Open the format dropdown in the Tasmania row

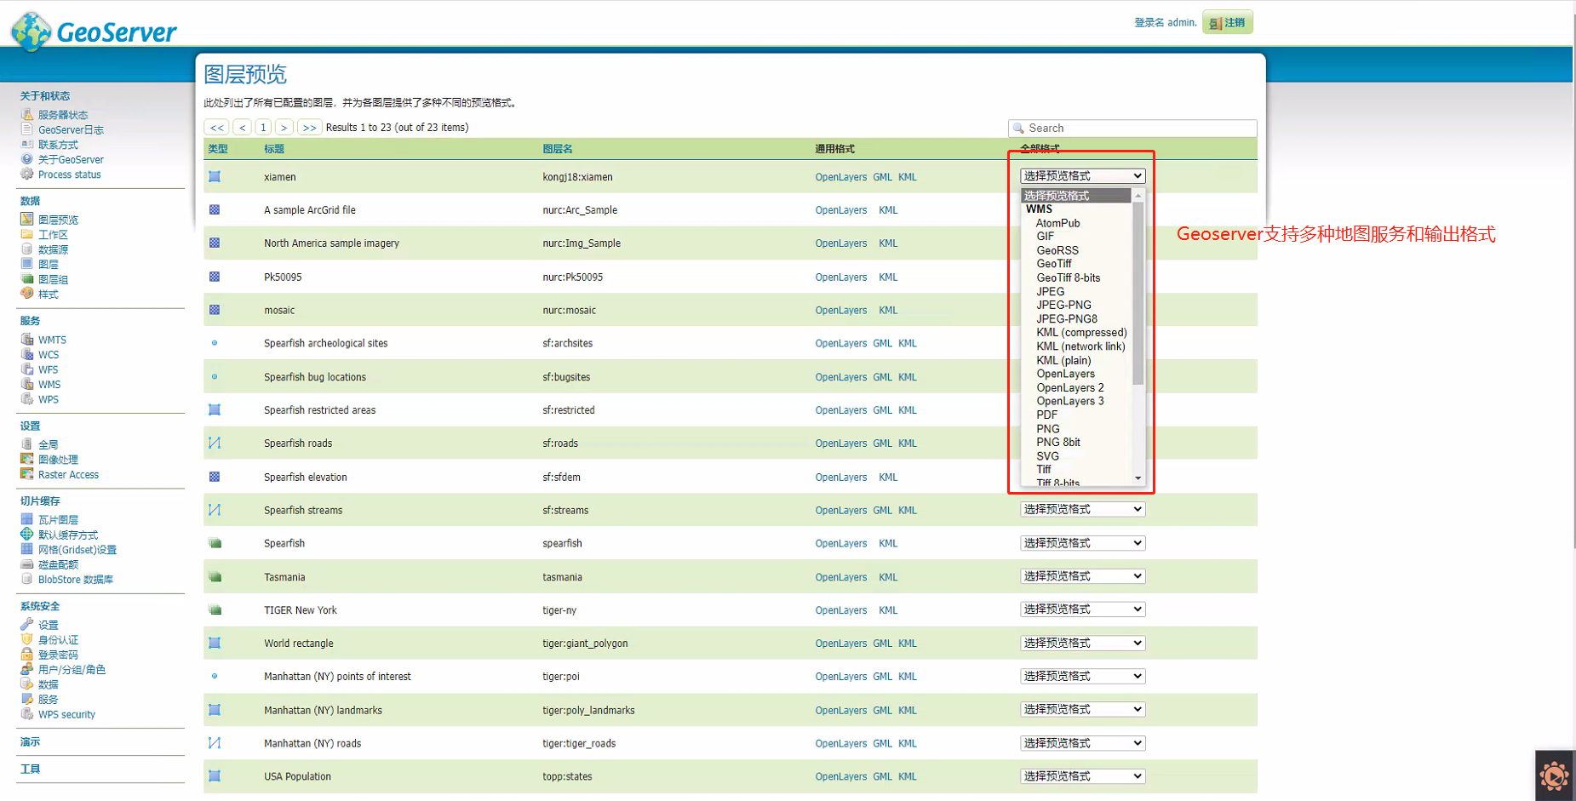(x=1081, y=575)
